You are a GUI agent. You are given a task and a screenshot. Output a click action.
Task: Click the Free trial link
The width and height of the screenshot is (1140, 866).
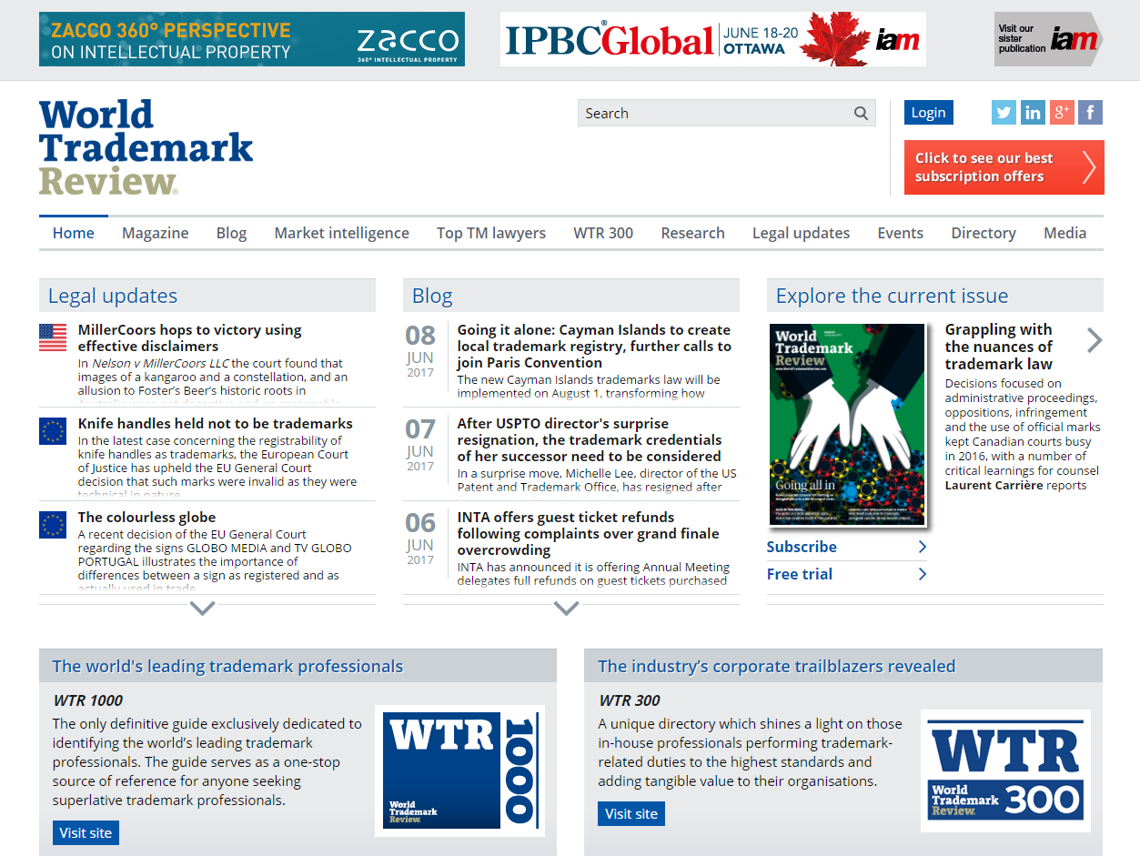(800, 574)
